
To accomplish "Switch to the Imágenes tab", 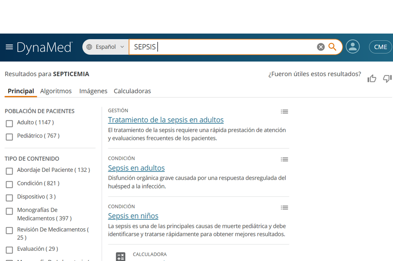I will pyautogui.click(x=93, y=91).
